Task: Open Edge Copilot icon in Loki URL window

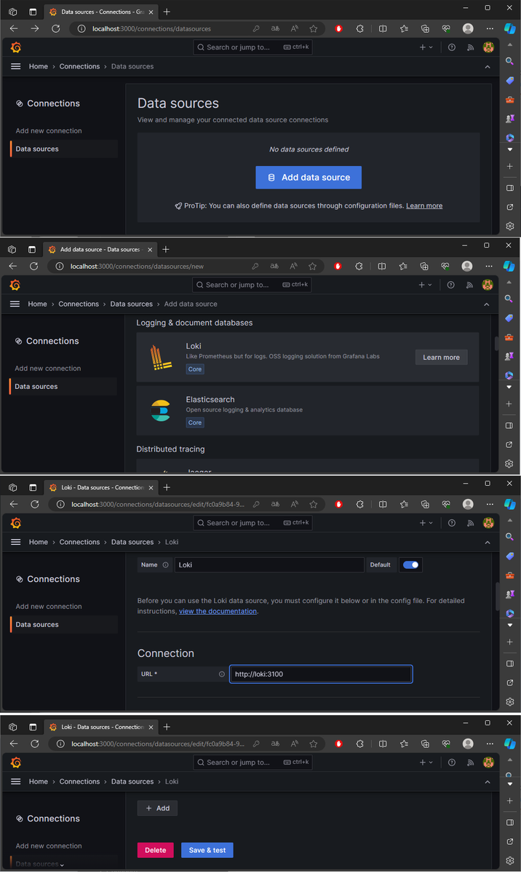Action: [x=510, y=504]
